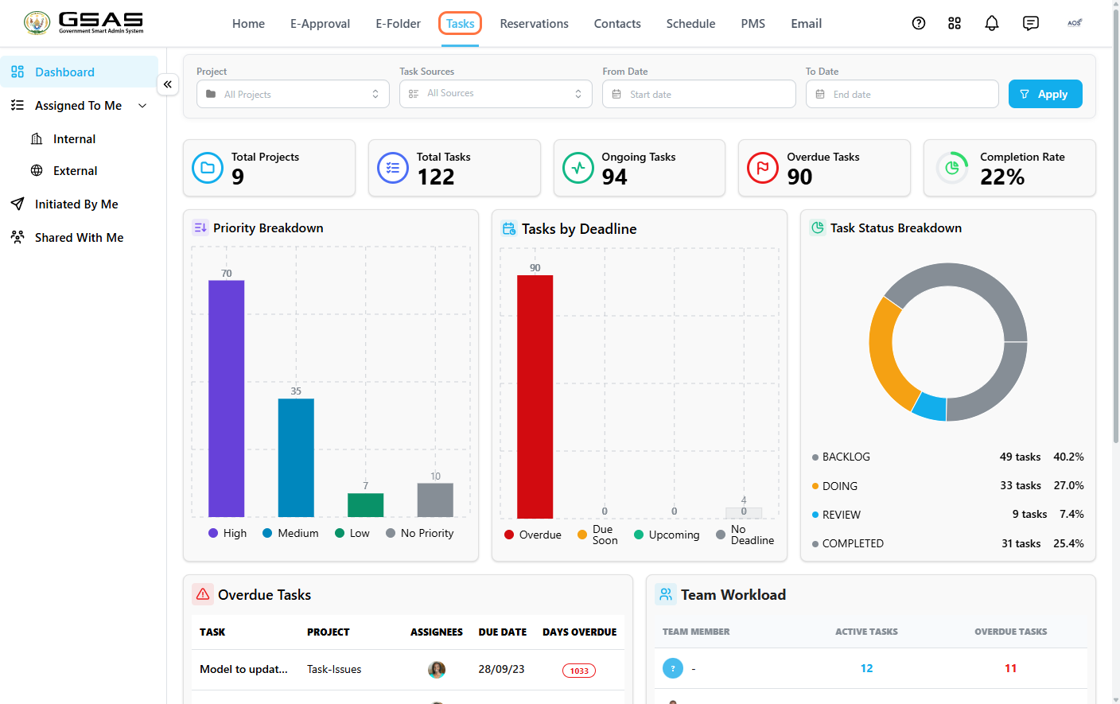Click the Dashboard grid icon in sidebar

(17, 72)
